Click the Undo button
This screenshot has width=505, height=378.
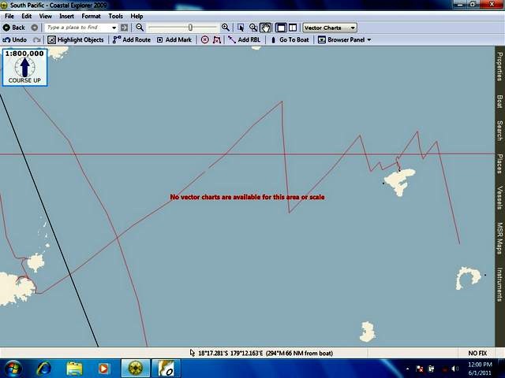coord(14,40)
